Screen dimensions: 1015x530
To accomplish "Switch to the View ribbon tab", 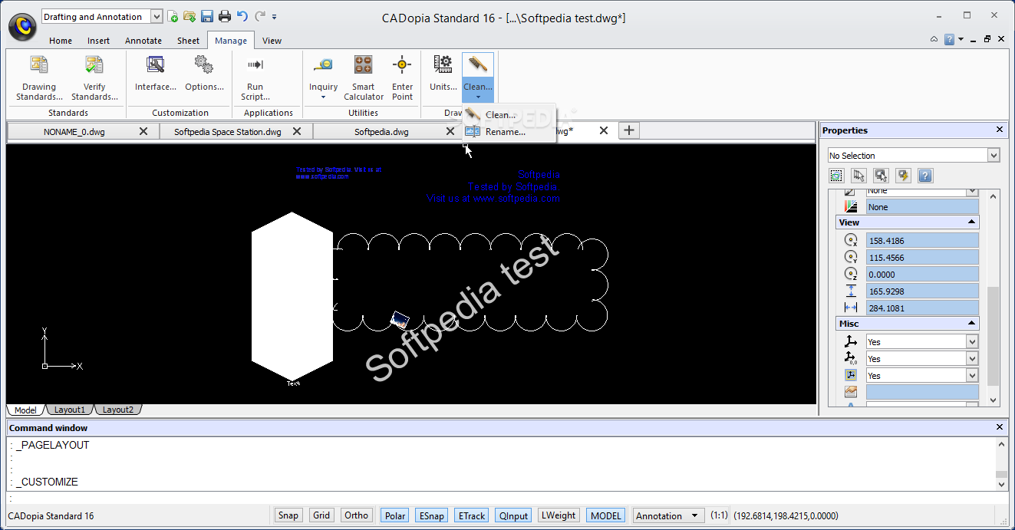I will [x=272, y=41].
